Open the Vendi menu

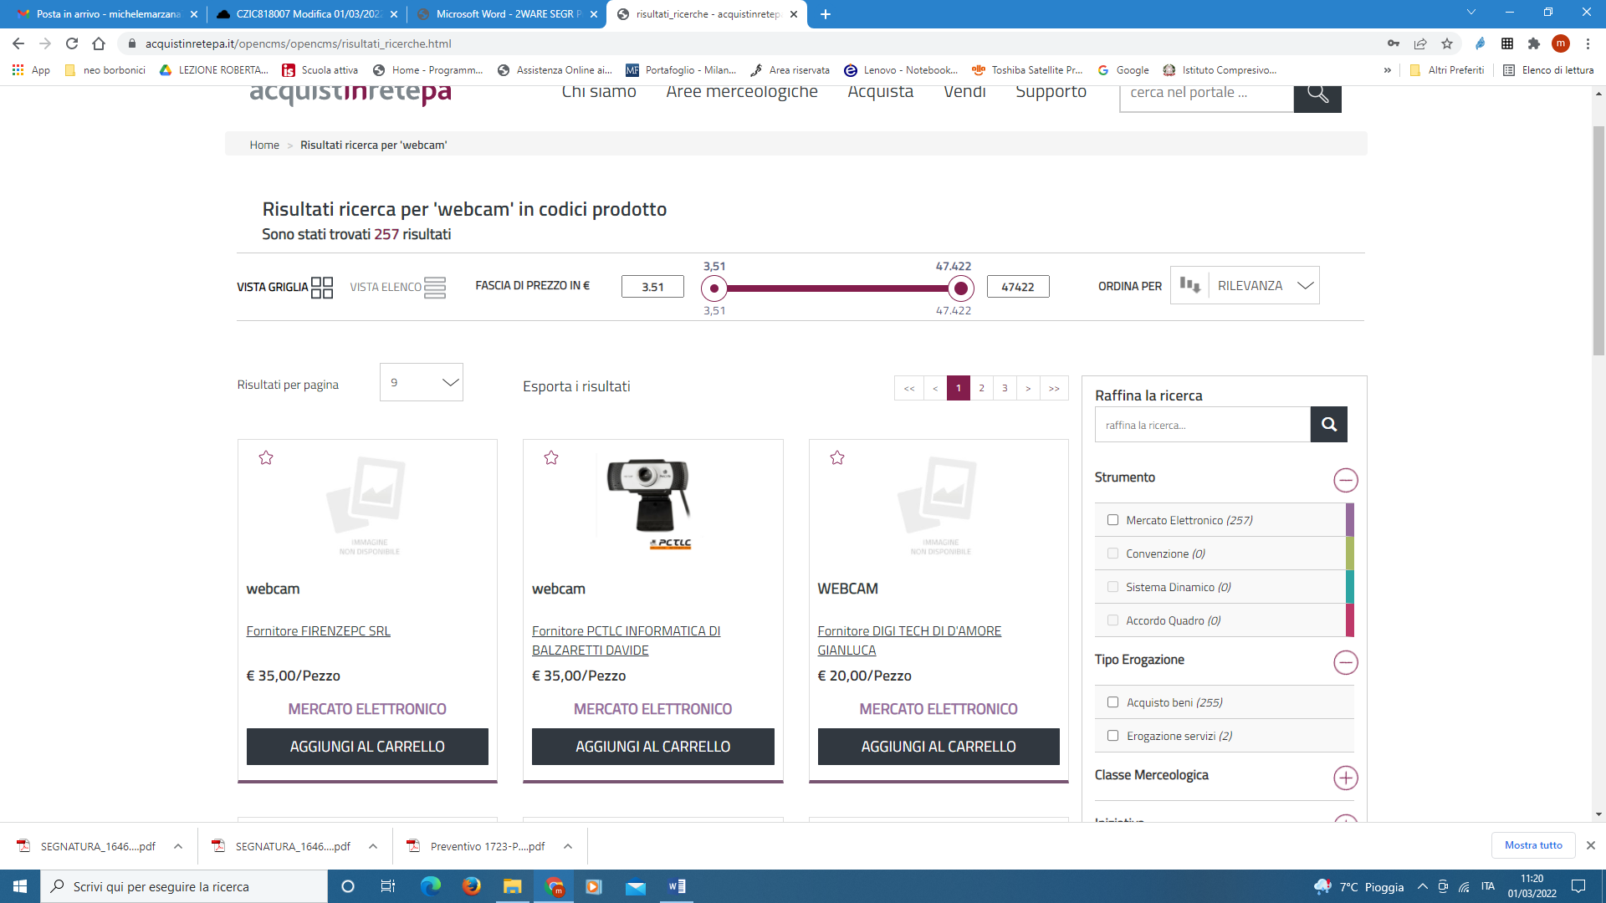964,92
